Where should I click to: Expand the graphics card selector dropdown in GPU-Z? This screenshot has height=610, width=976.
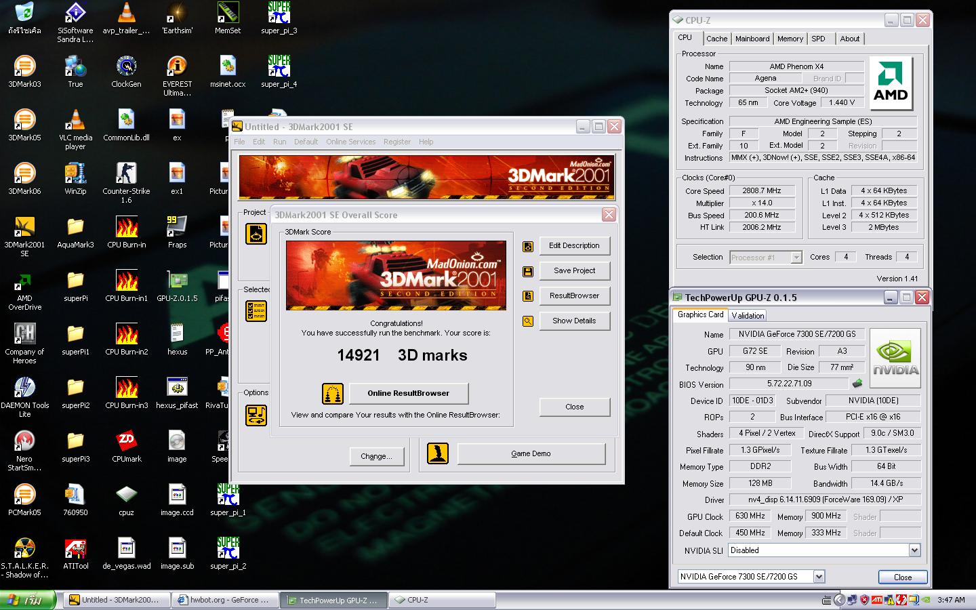pos(819,577)
